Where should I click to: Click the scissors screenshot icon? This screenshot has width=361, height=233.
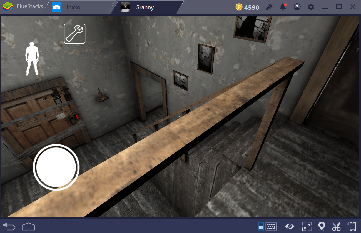point(337,226)
